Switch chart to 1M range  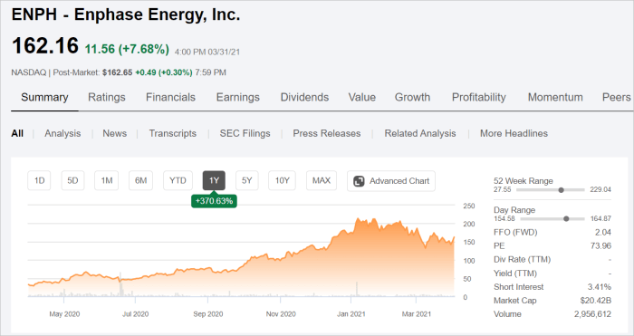(x=106, y=180)
